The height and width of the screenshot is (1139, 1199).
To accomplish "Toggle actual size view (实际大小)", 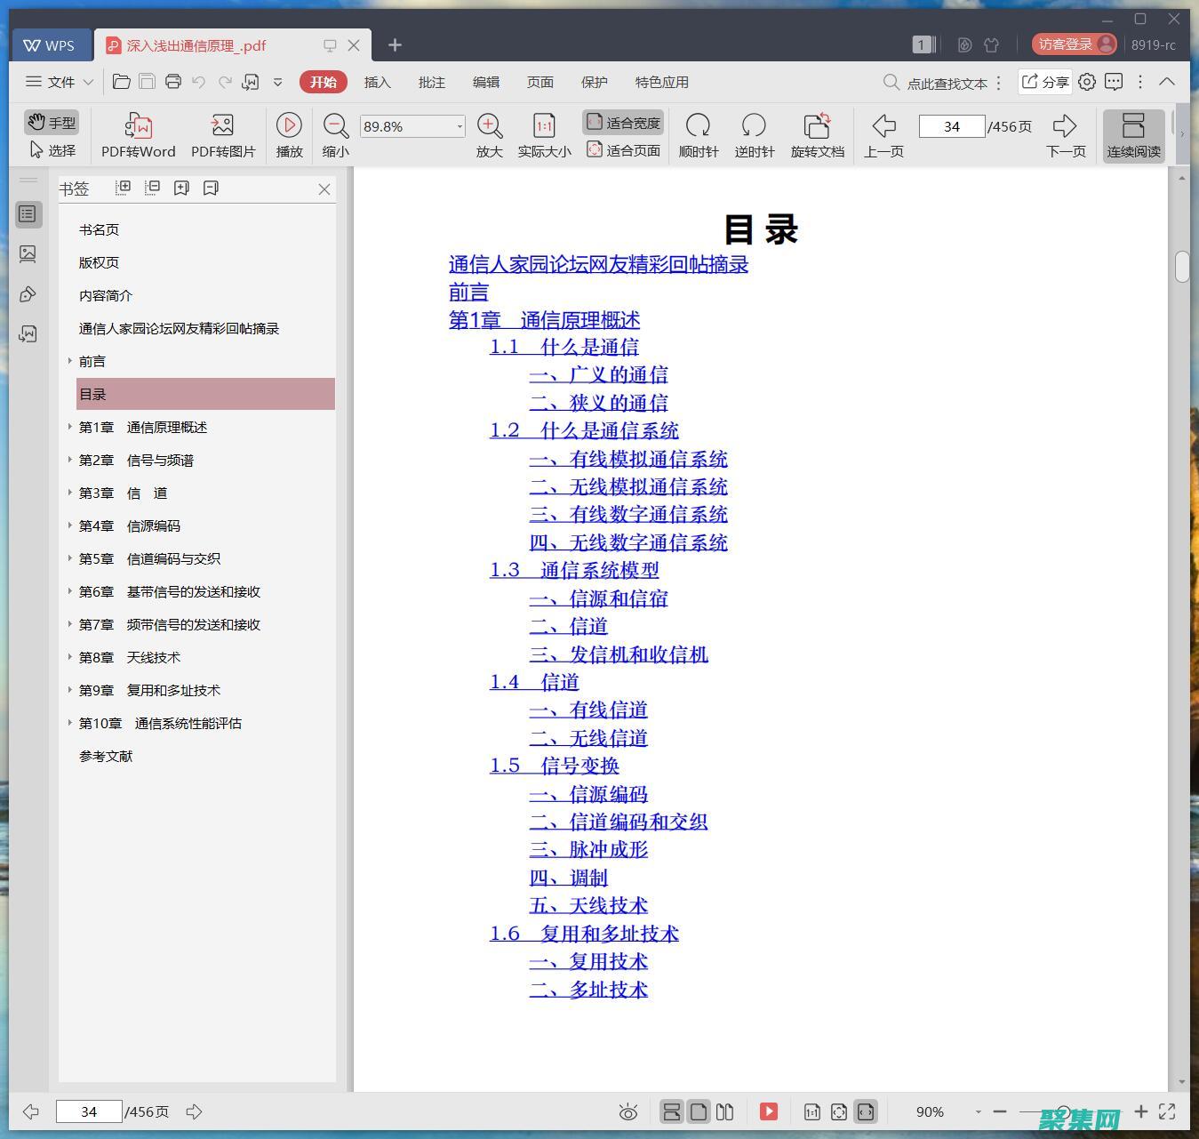I will (x=543, y=133).
